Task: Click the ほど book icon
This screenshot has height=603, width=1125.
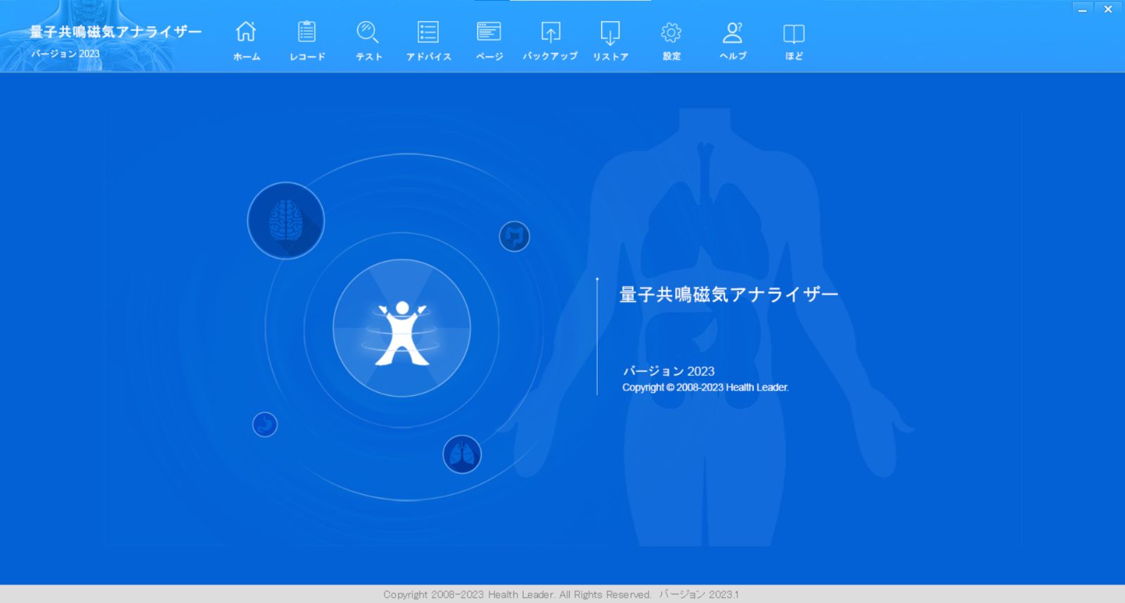Action: (793, 33)
